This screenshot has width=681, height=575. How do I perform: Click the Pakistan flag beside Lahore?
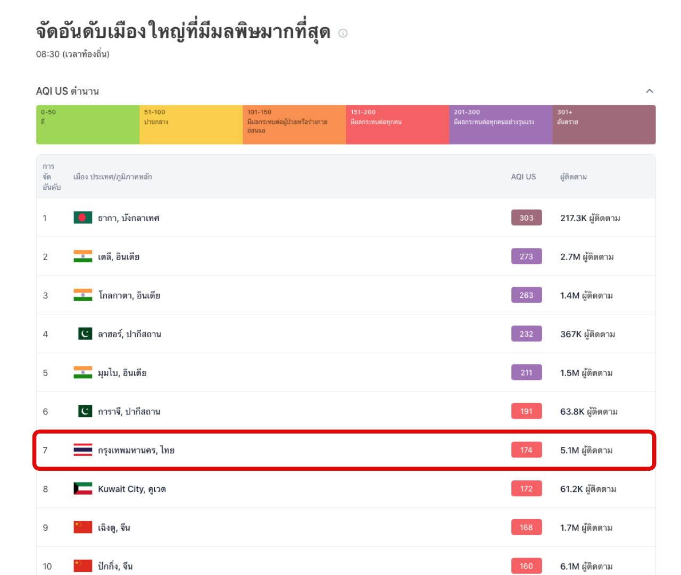[x=85, y=334]
